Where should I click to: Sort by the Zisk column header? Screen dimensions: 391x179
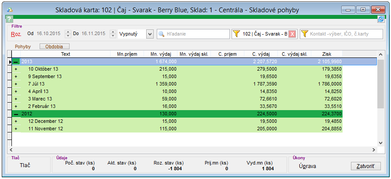pos(326,54)
